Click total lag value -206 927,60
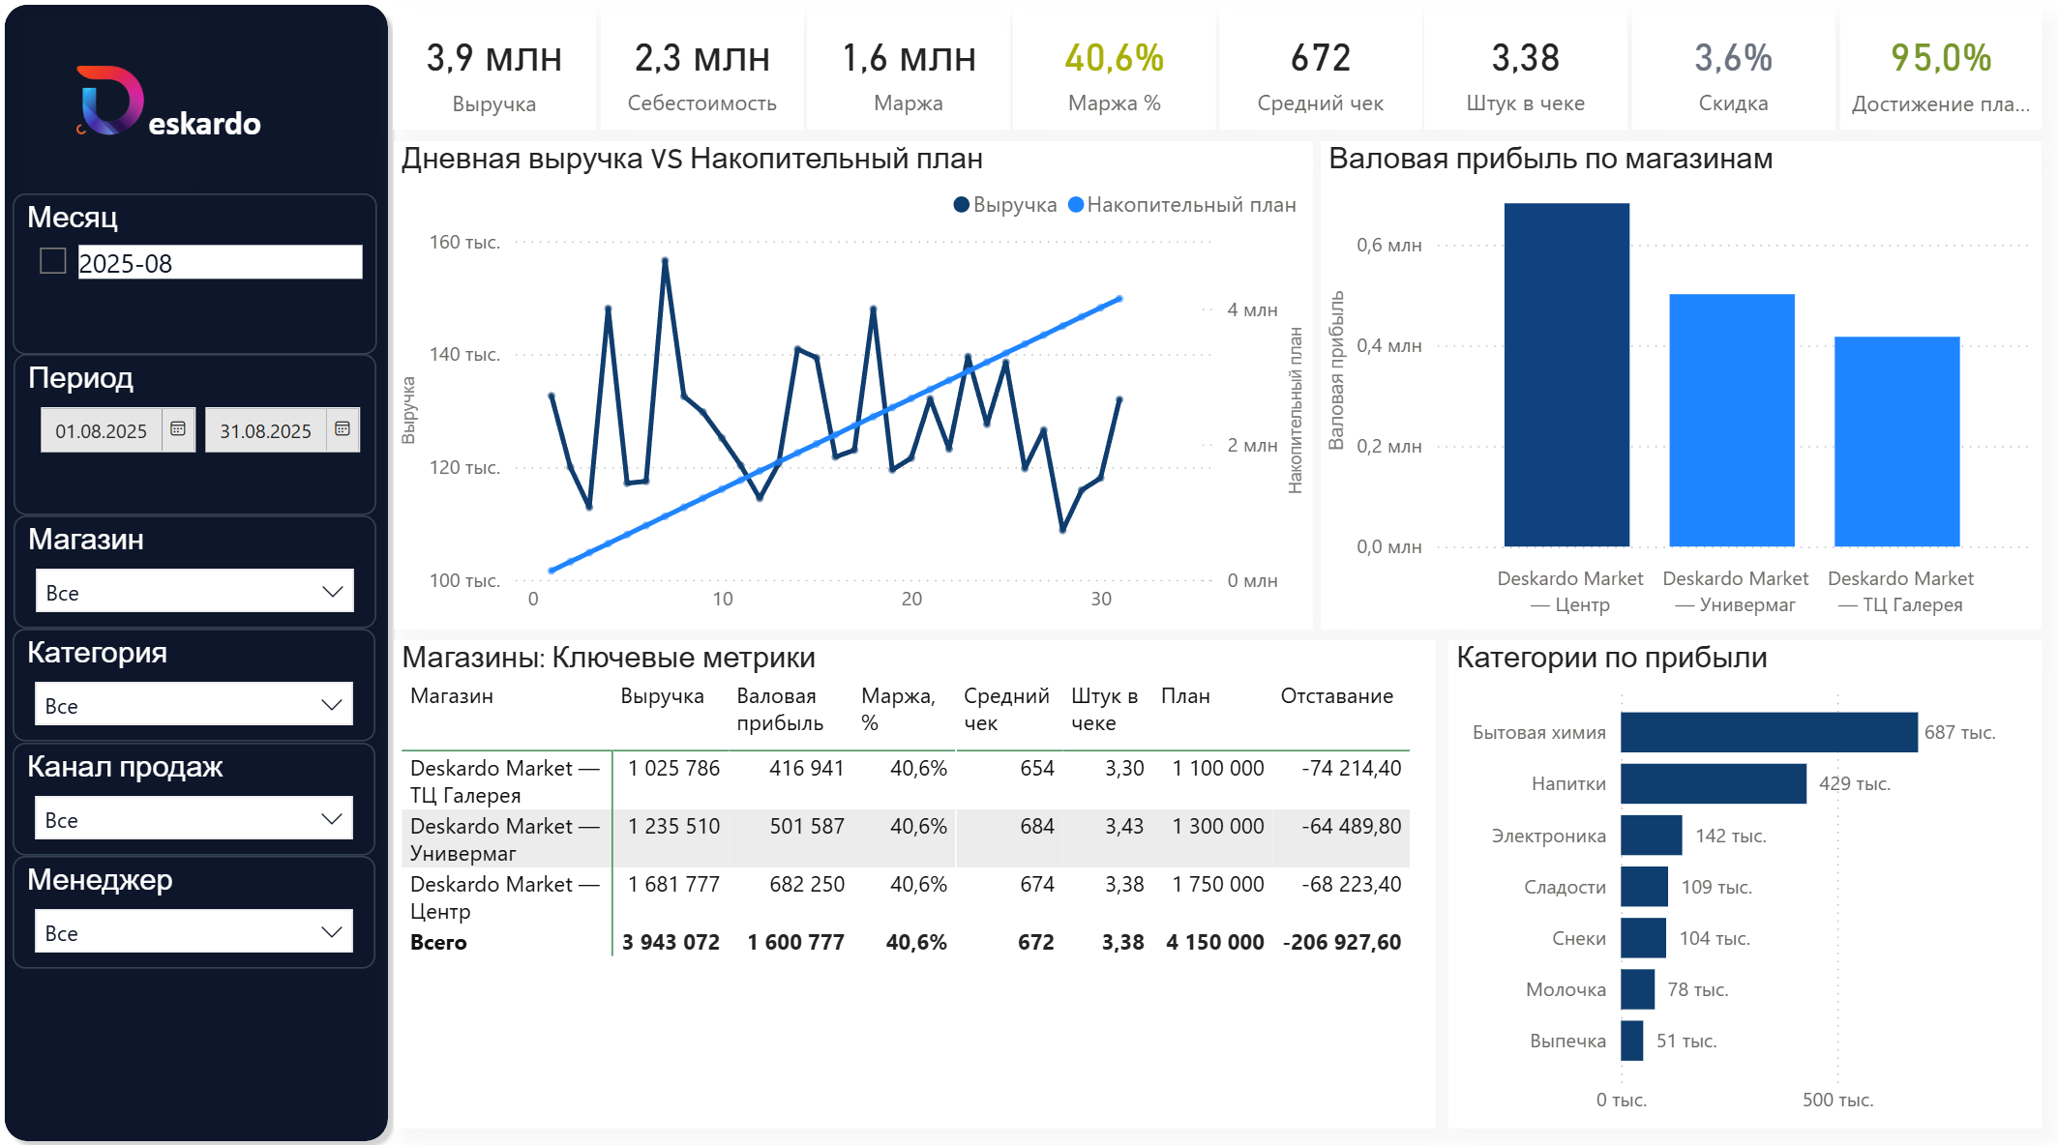Screen dimensions: 2058x1145 coord(1342,943)
